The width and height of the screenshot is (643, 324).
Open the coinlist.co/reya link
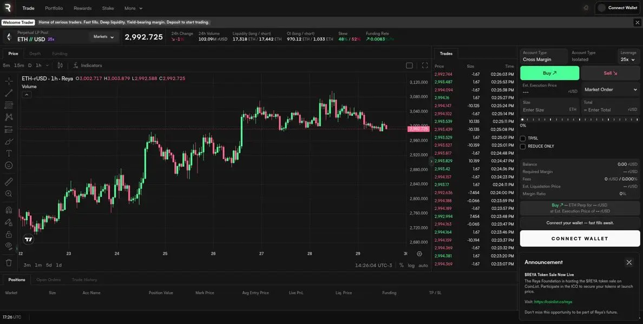coord(553,302)
